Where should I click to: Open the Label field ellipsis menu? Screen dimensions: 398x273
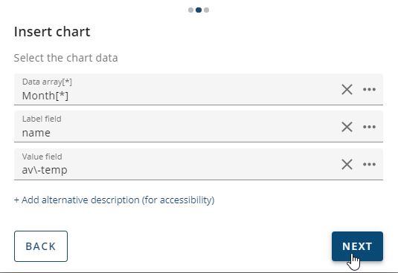pyautogui.click(x=369, y=127)
